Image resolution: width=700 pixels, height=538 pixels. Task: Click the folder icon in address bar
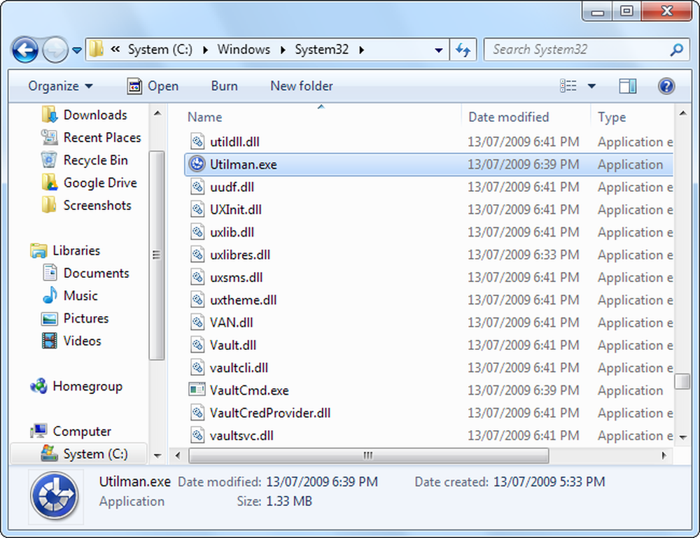[96, 49]
